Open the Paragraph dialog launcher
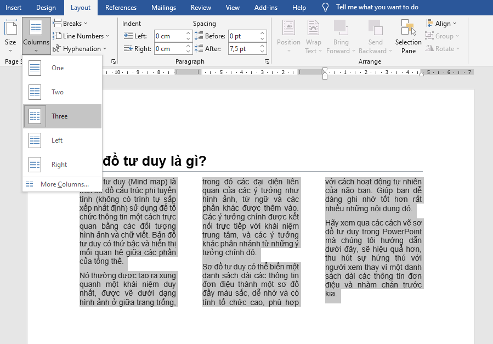Image resolution: width=493 pixels, height=344 pixels. [267, 61]
